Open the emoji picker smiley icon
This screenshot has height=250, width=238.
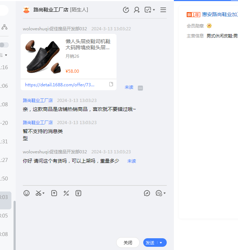click(26, 193)
